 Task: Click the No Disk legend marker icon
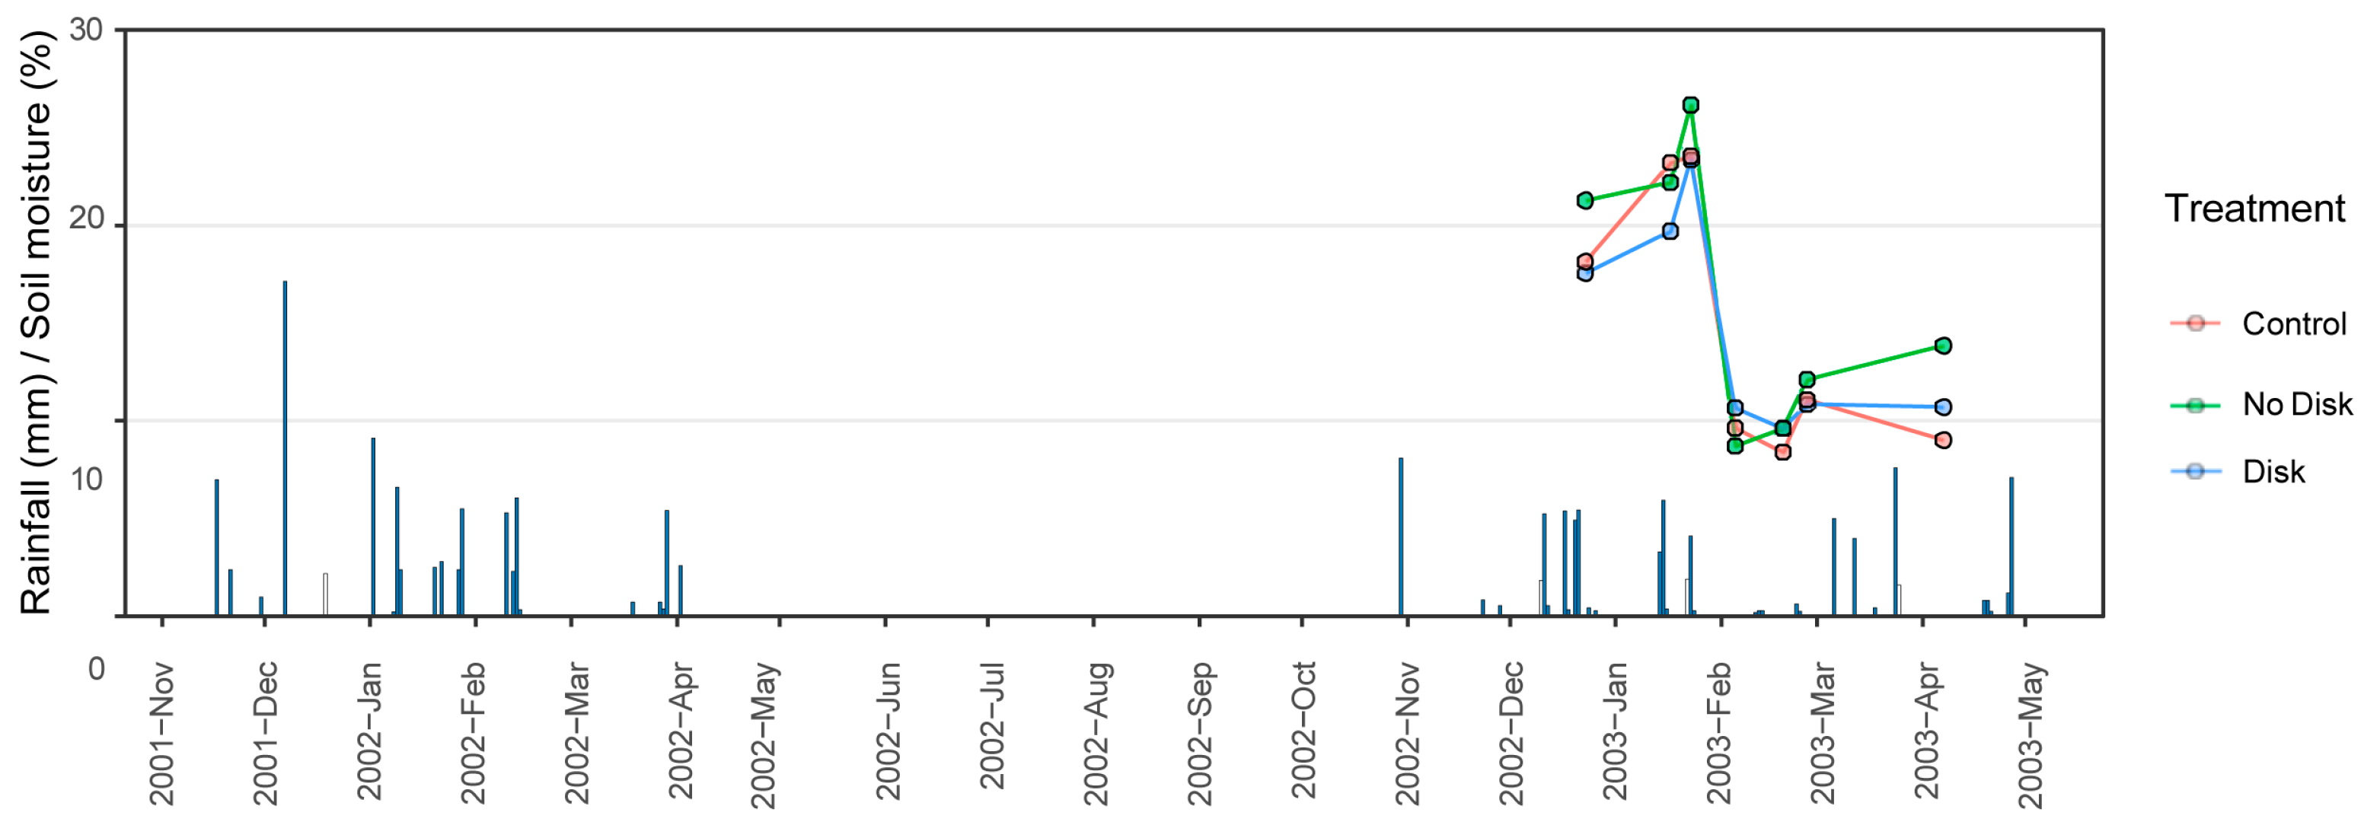click(2195, 405)
